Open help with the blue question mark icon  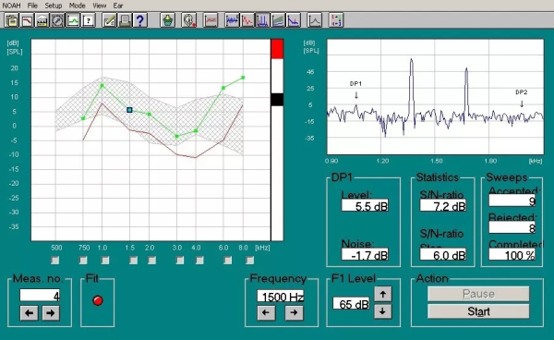pos(140,20)
